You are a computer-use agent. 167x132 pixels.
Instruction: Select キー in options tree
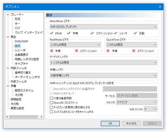(x=17, y=23)
